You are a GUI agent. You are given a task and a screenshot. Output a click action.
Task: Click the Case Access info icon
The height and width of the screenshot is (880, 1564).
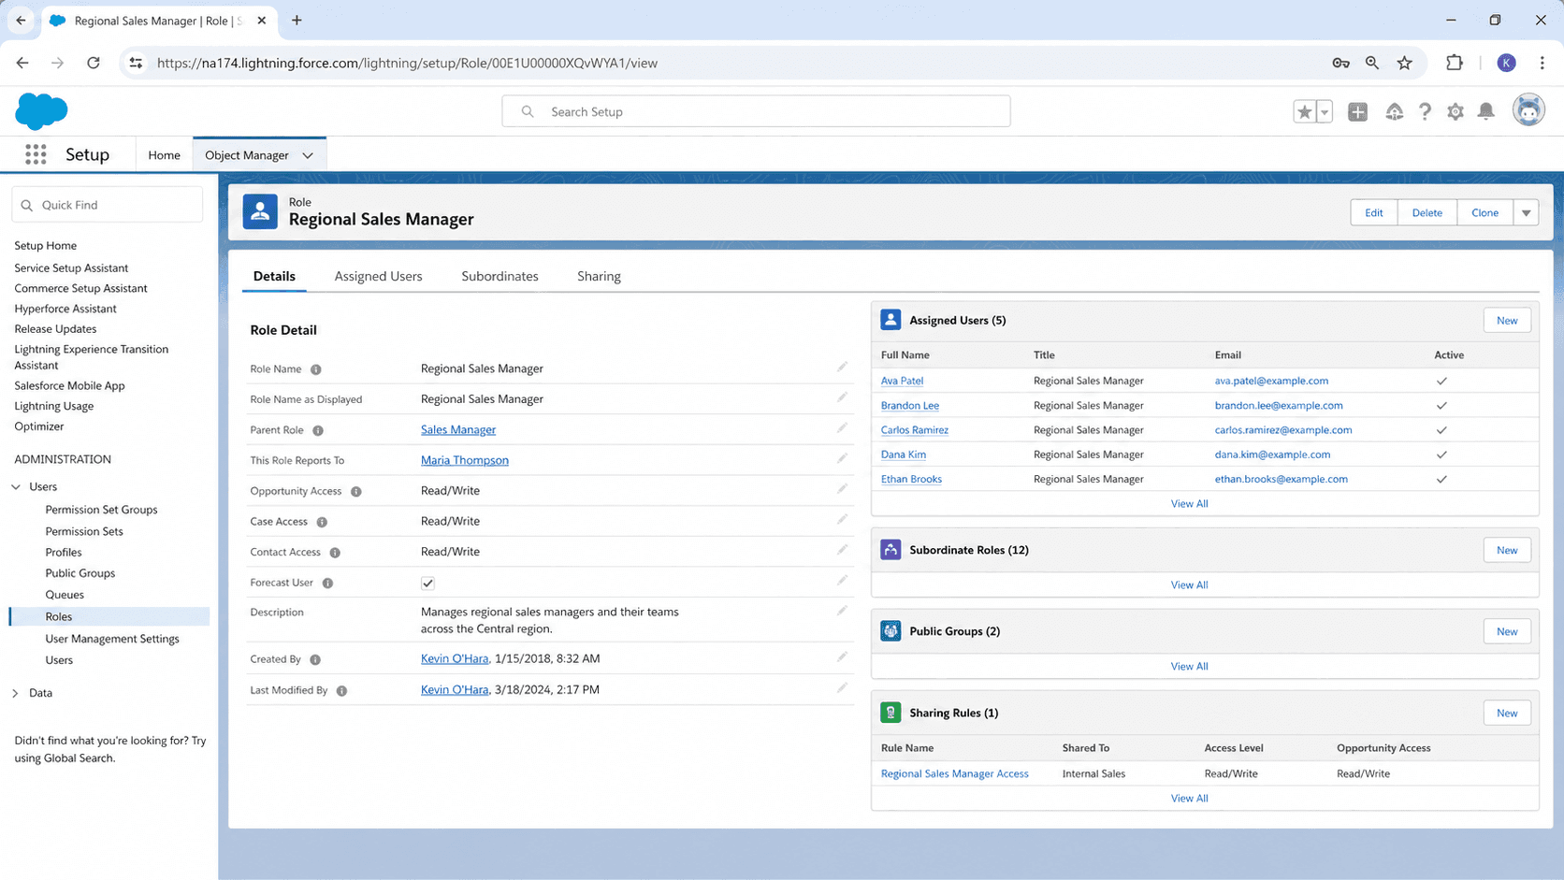click(322, 522)
